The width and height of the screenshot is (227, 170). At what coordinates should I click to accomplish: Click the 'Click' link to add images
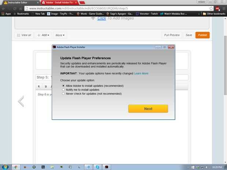tap(102, 18)
